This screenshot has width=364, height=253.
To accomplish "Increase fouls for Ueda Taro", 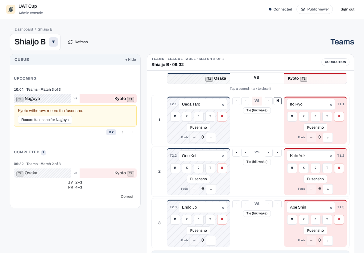I will tap(211, 138).
